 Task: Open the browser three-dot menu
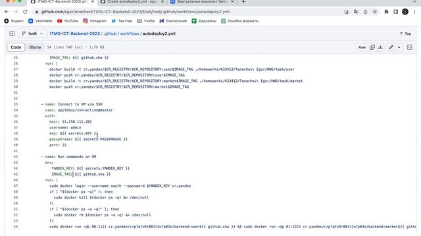(x=414, y=12)
